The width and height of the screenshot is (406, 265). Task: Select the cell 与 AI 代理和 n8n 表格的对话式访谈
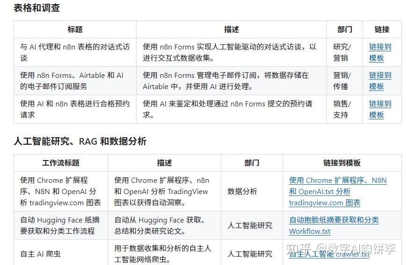pos(75,52)
